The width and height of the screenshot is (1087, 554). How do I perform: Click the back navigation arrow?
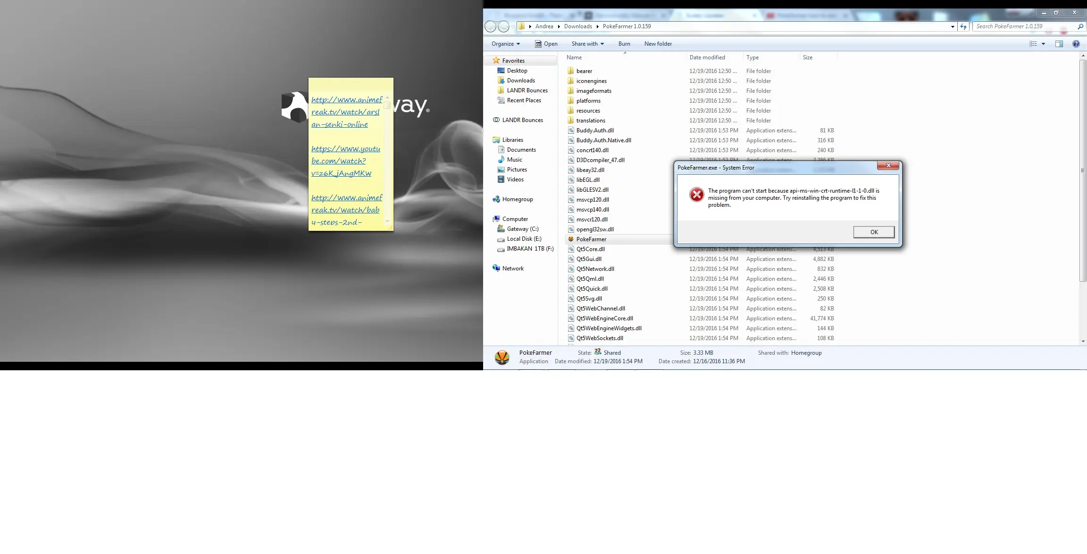tap(491, 27)
